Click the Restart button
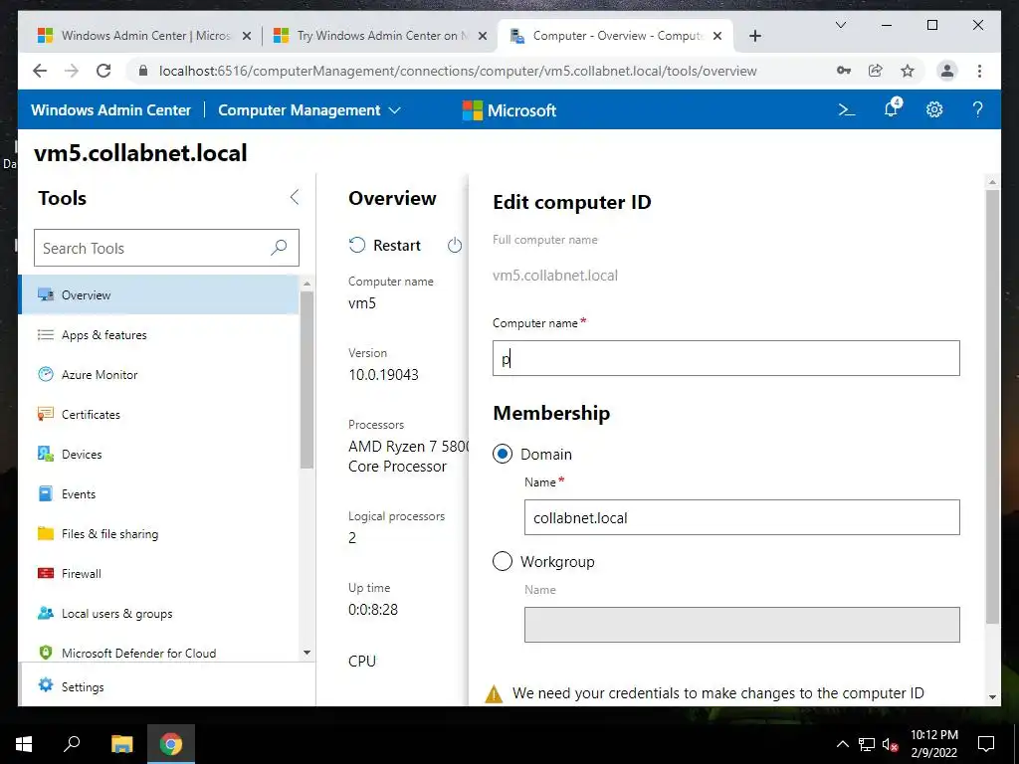Viewport: 1019px width, 764px height. coord(385,245)
